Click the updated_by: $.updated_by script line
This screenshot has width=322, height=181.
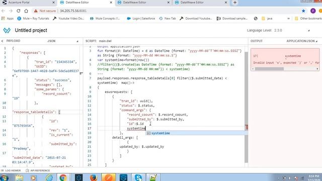pos(142,146)
